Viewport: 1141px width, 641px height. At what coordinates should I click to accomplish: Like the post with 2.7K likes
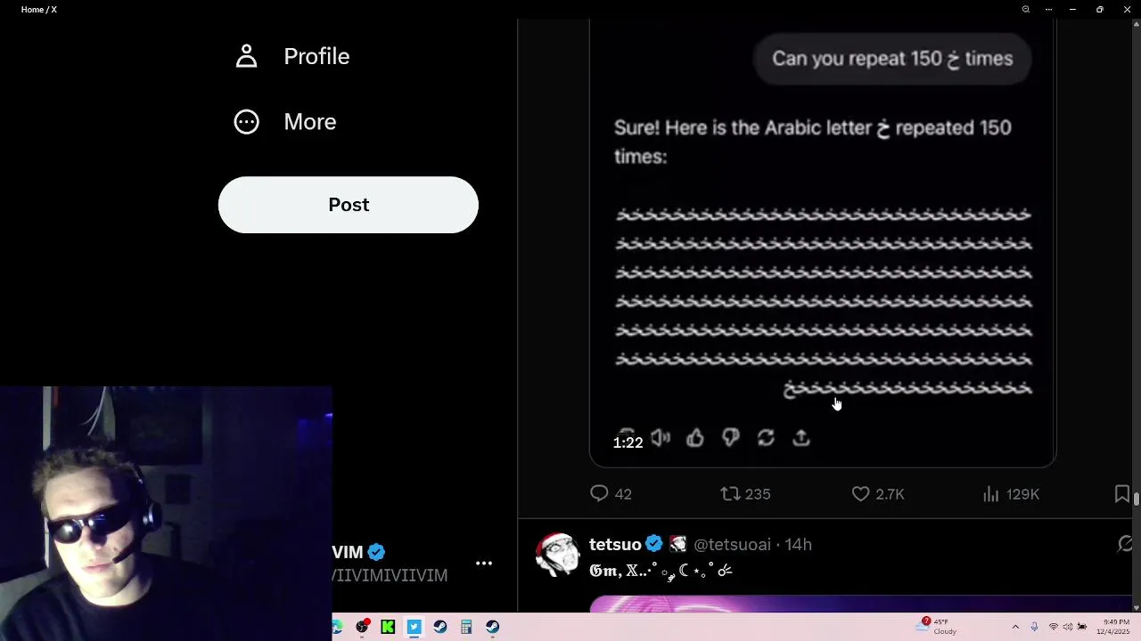(860, 493)
